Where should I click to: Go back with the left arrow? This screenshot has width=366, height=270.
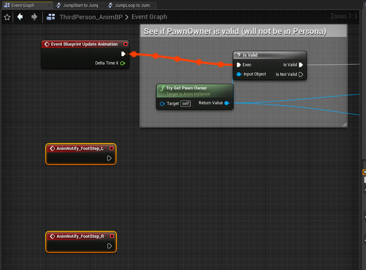point(20,17)
